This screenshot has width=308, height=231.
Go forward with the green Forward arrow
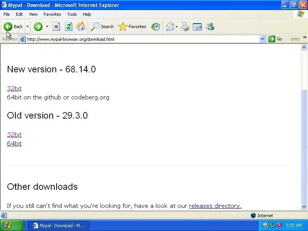tap(38, 27)
